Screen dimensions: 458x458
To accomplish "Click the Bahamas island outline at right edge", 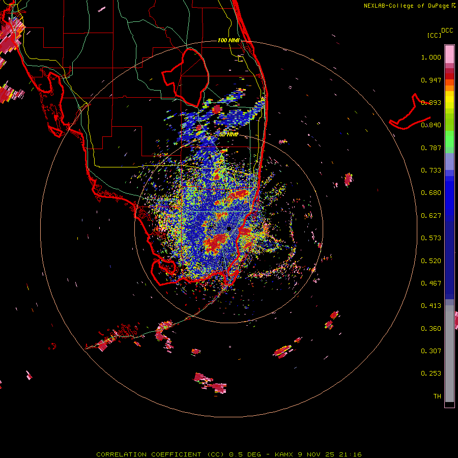I will (x=410, y=112).
